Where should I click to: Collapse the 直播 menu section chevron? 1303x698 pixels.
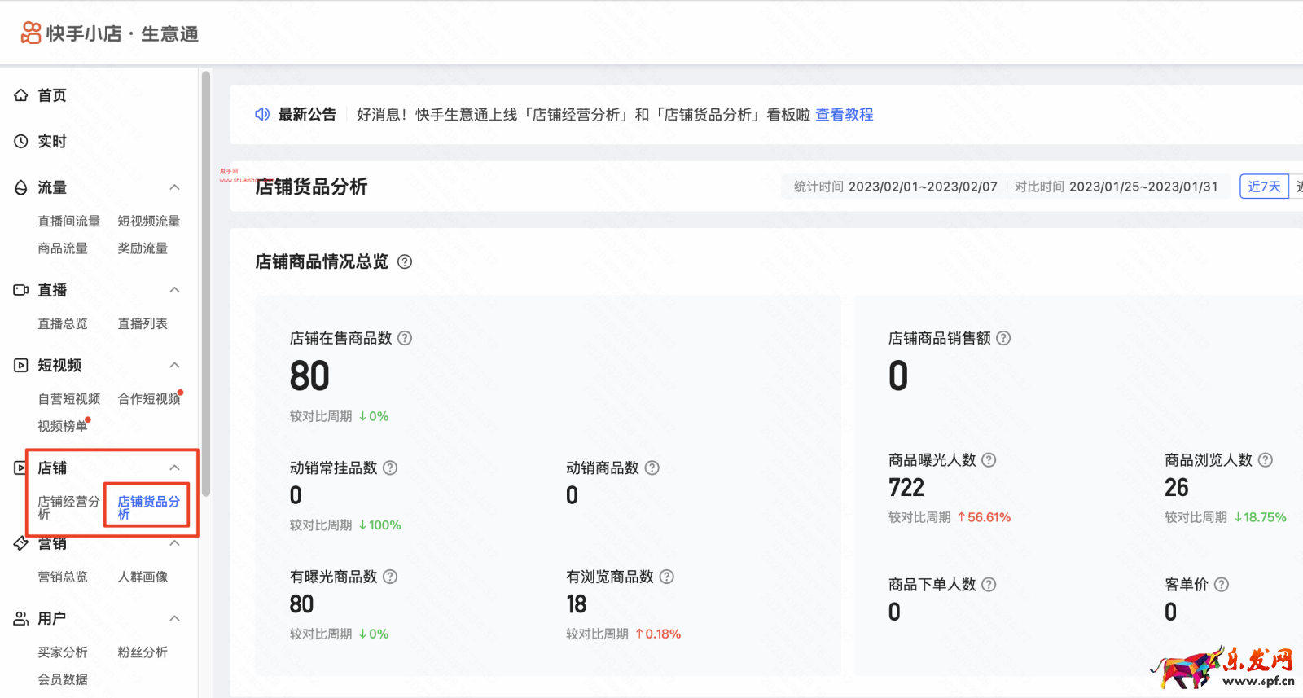click(174, 290)
